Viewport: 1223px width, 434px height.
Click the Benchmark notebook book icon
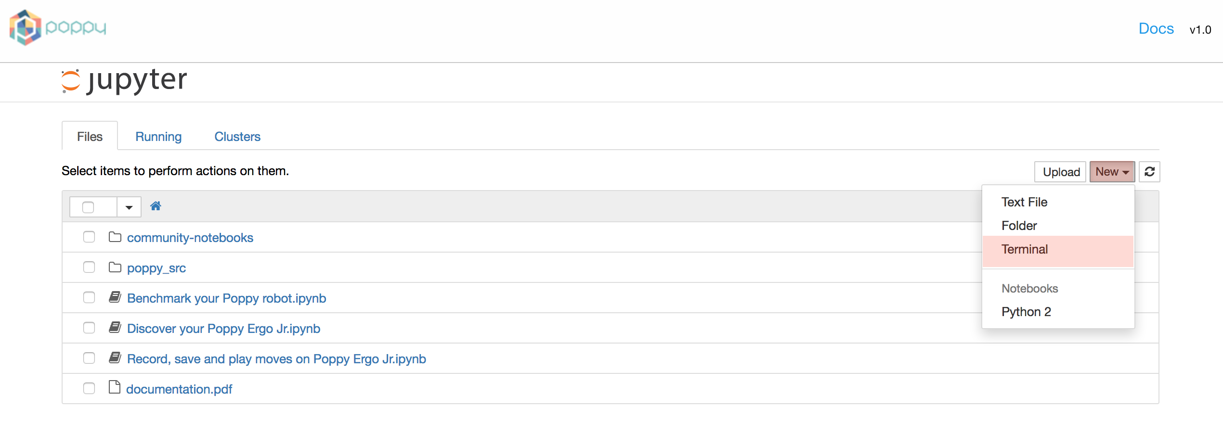[x=115, y=297]
